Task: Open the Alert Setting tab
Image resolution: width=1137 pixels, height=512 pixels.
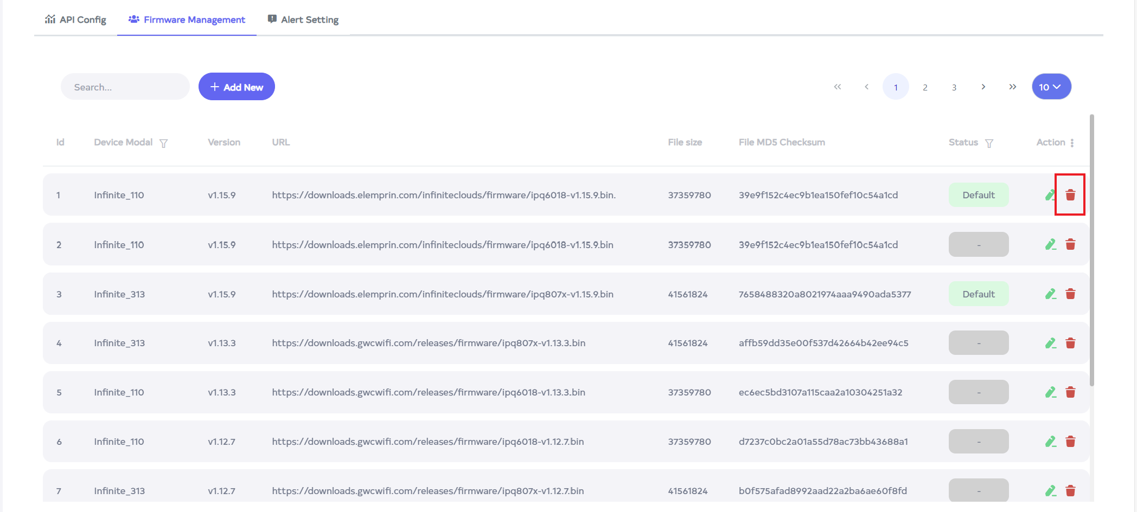Action: click(x=303, y=20)
